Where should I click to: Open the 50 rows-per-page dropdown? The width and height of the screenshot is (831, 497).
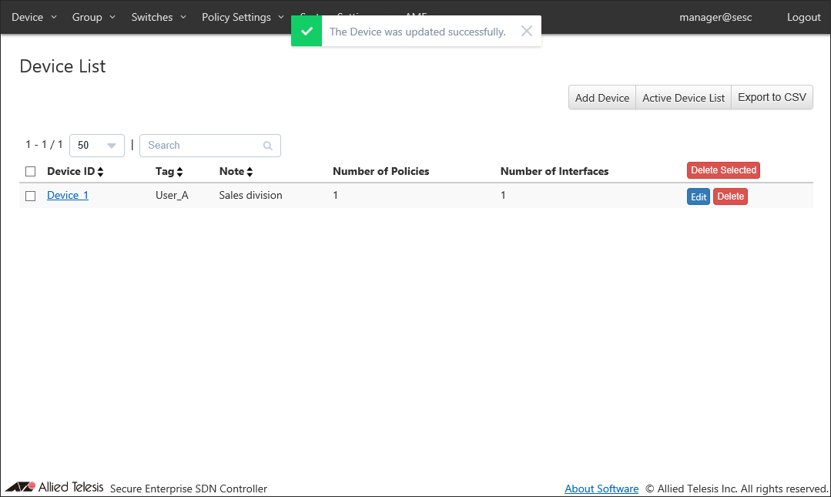(x=97, y=146)
